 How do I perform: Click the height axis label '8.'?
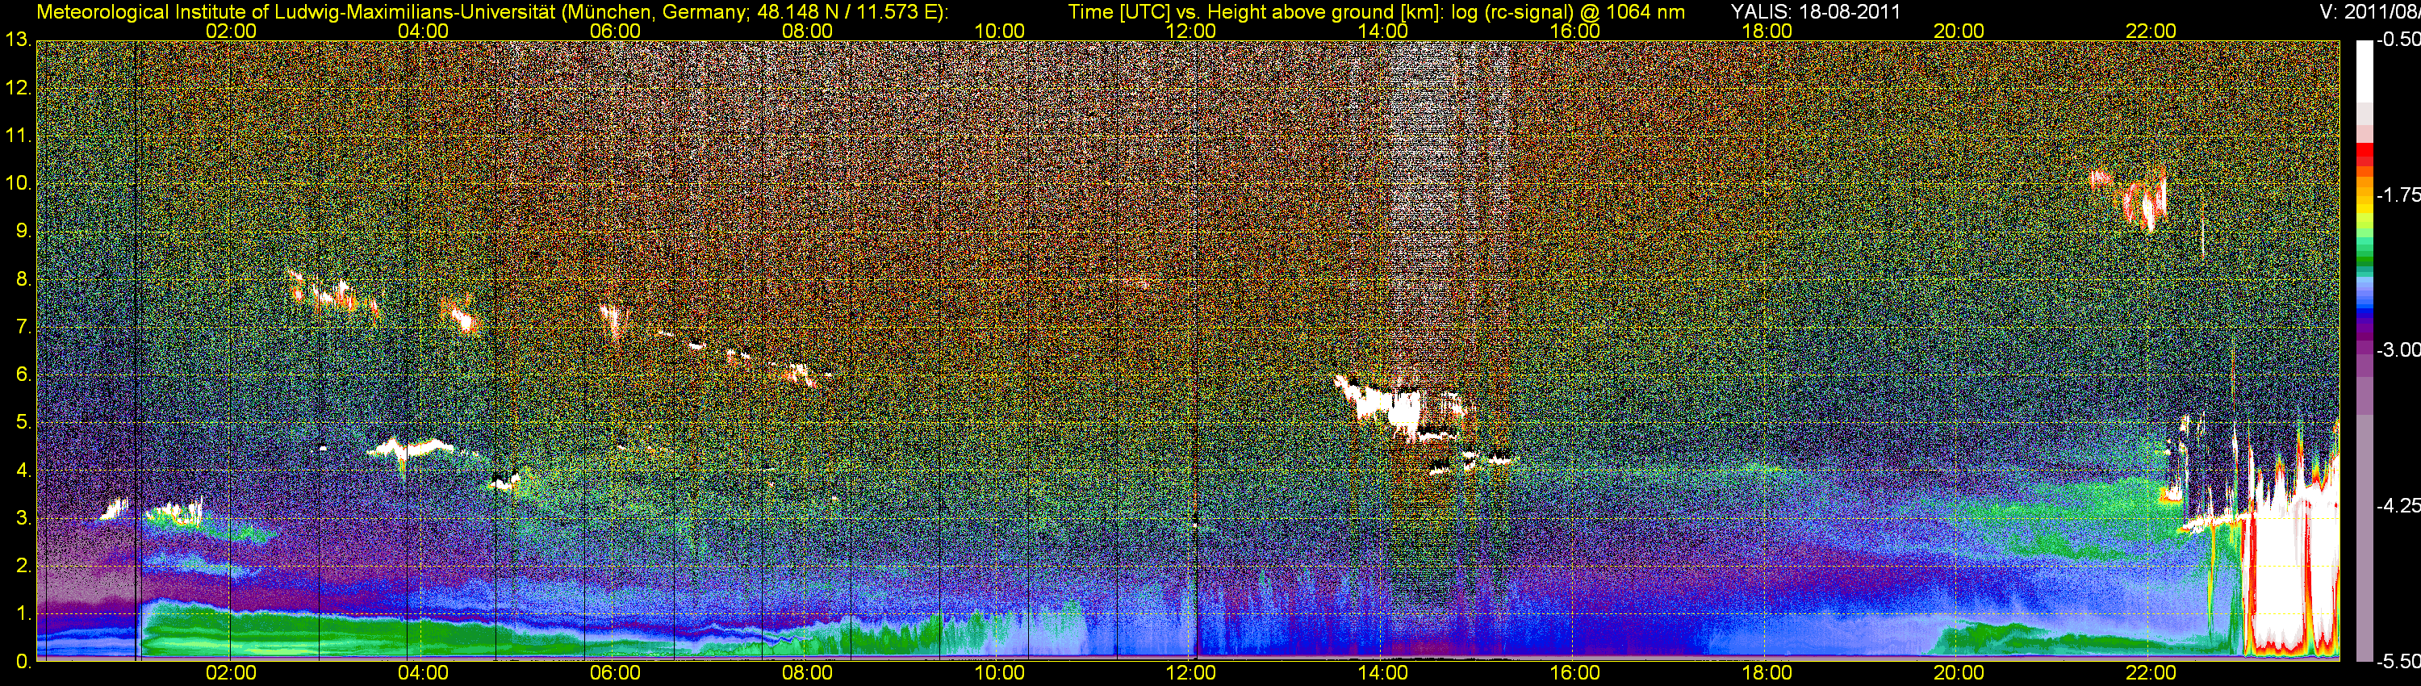pyautogui.click(x=23, y=279)
